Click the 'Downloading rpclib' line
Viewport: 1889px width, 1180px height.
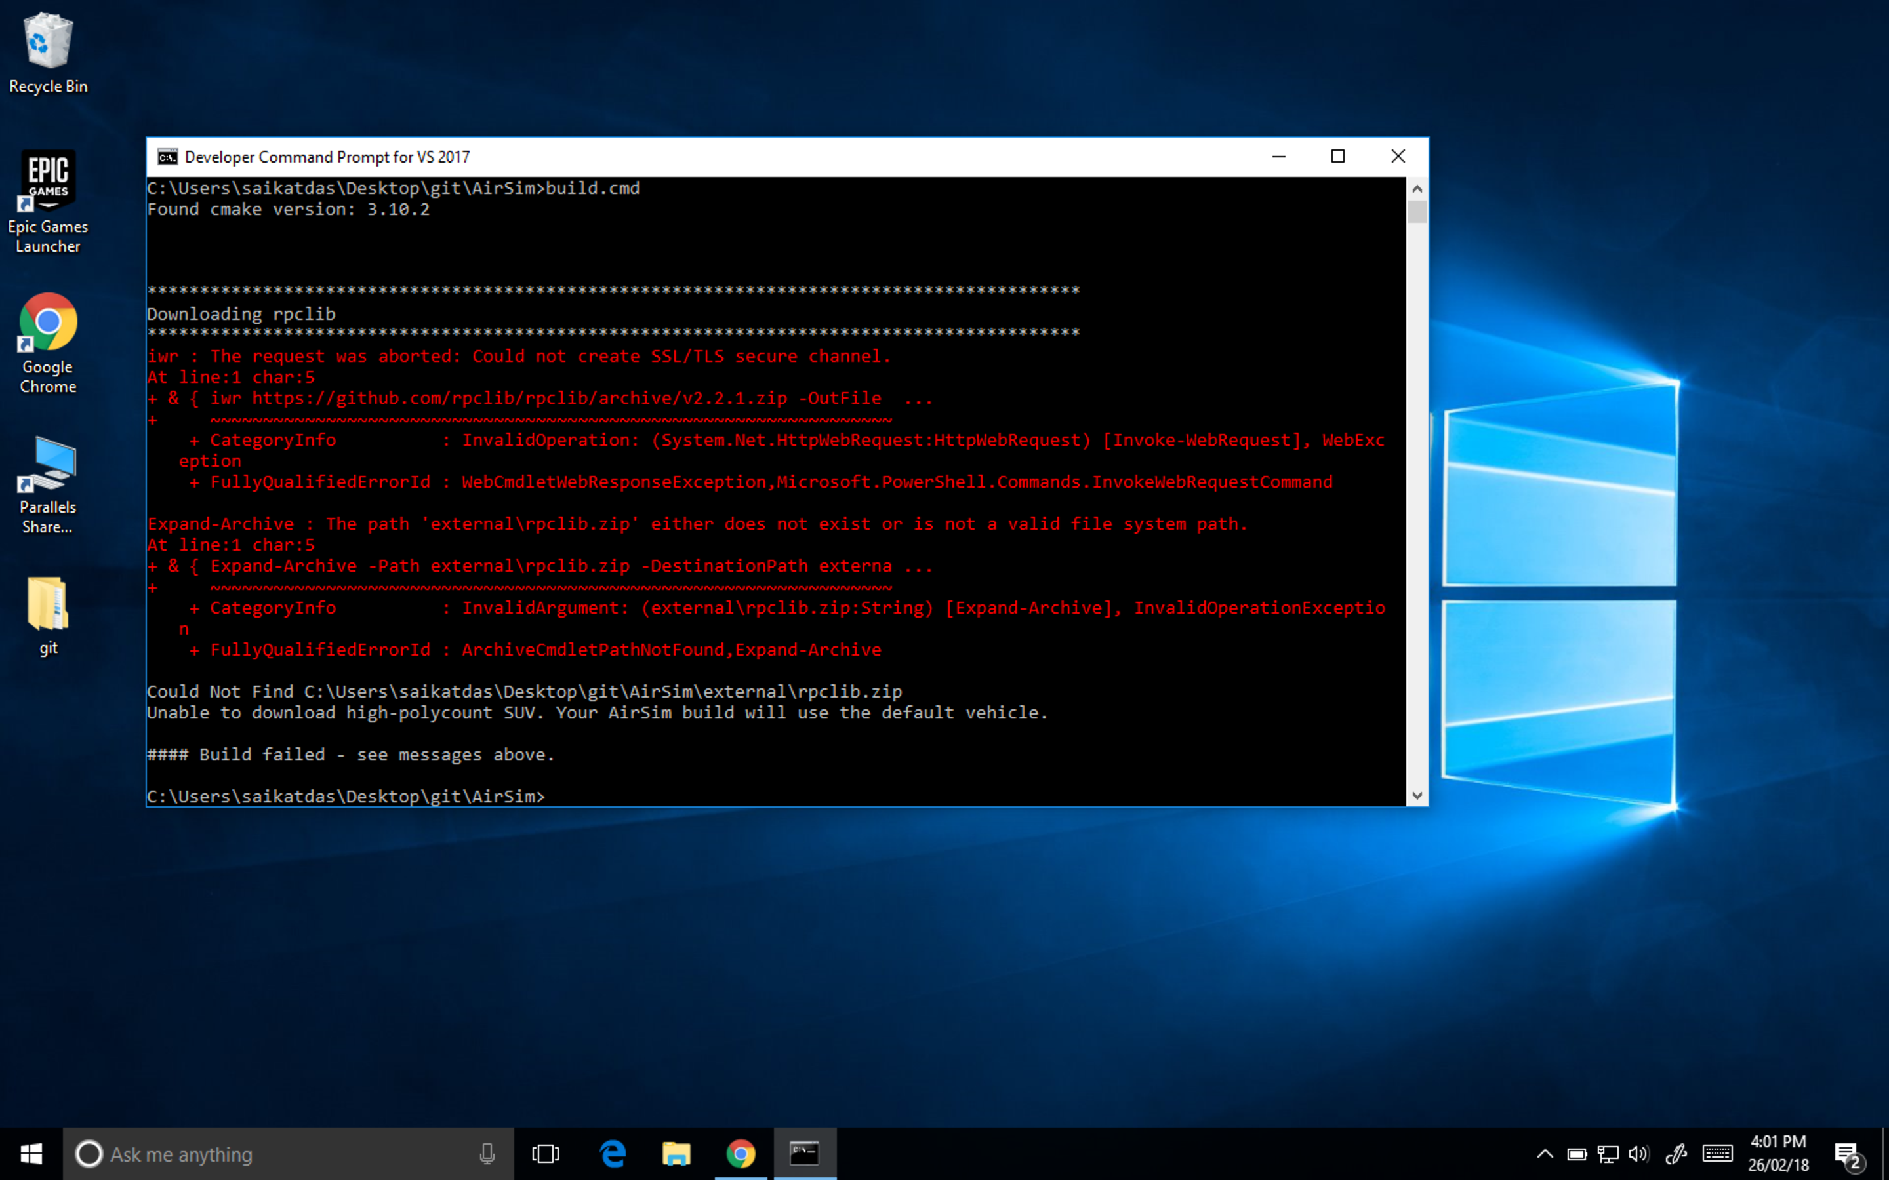pos(241,314)
